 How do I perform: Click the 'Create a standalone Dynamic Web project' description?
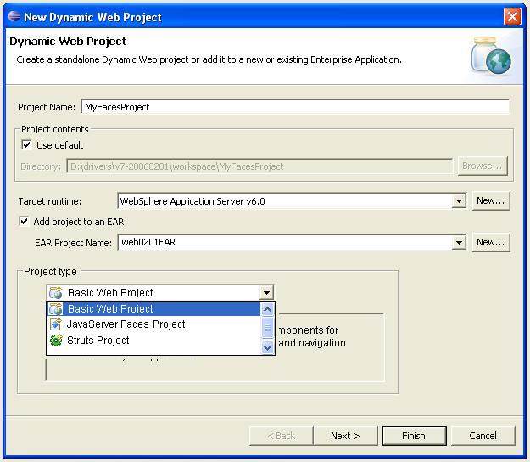click(209, 59)
